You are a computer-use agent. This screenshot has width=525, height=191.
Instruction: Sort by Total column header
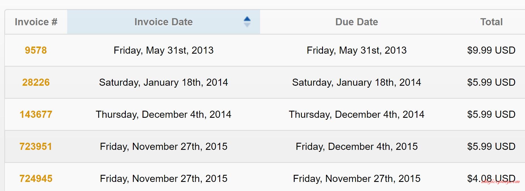tap(491, 22)
